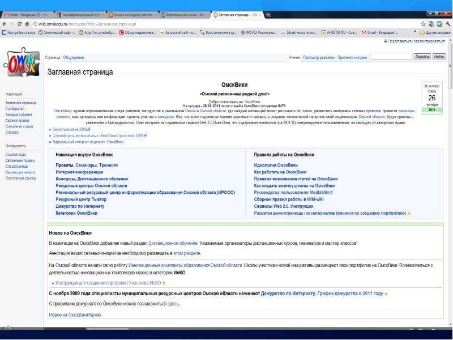This screenshot has height=340, width=453.
Task: Open the Просмотр разметки tab
Action: tap(318, 58)
